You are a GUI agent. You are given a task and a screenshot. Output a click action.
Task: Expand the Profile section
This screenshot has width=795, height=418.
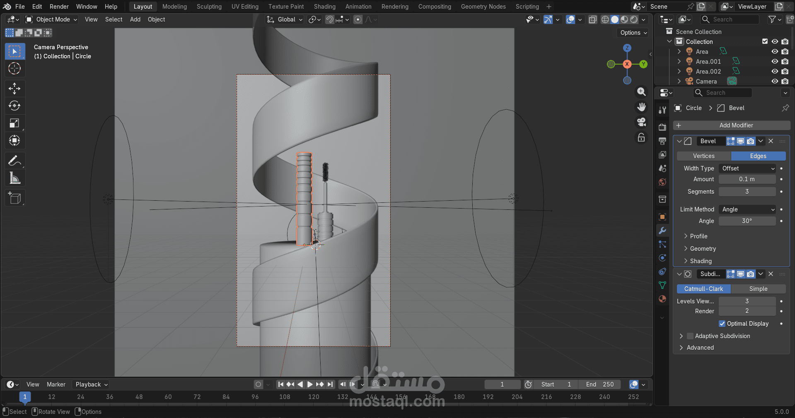click(x=698, y=236)
